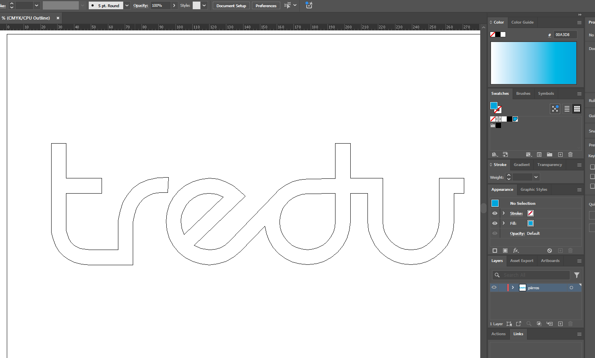Switch Swatches to list view
595x358 pixels.
(567, 109)
